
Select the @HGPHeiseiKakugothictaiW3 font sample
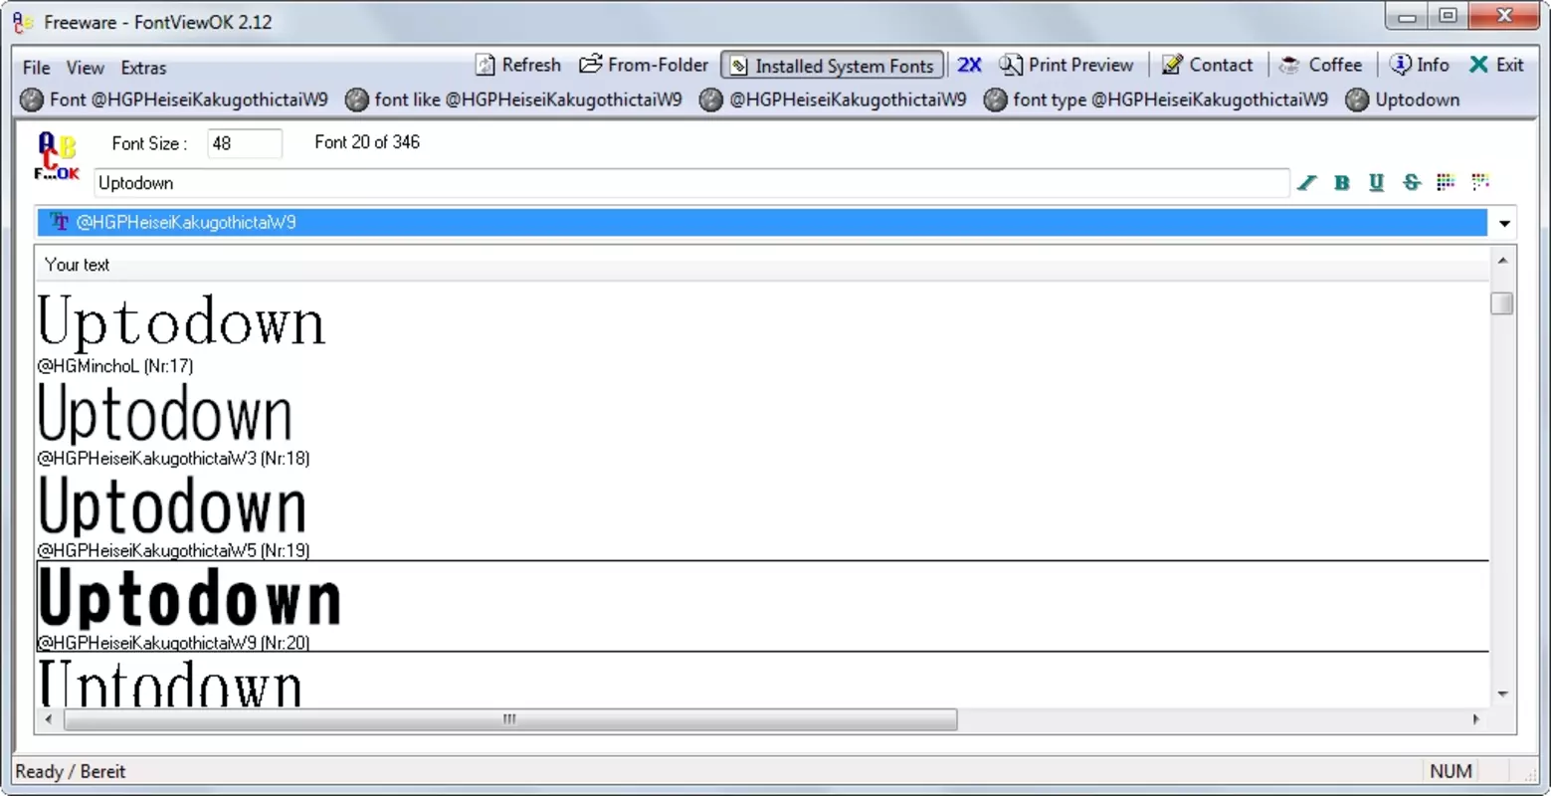tap(165, 413)
